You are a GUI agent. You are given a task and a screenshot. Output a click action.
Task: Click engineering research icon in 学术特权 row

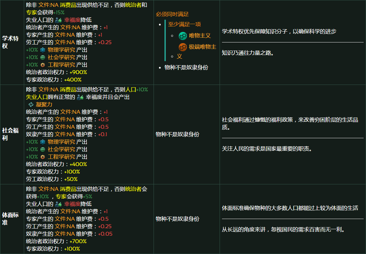[43, 65]
